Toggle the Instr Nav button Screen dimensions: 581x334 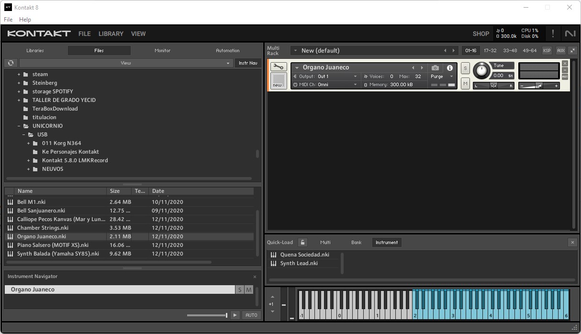click(x=248, y=63)
